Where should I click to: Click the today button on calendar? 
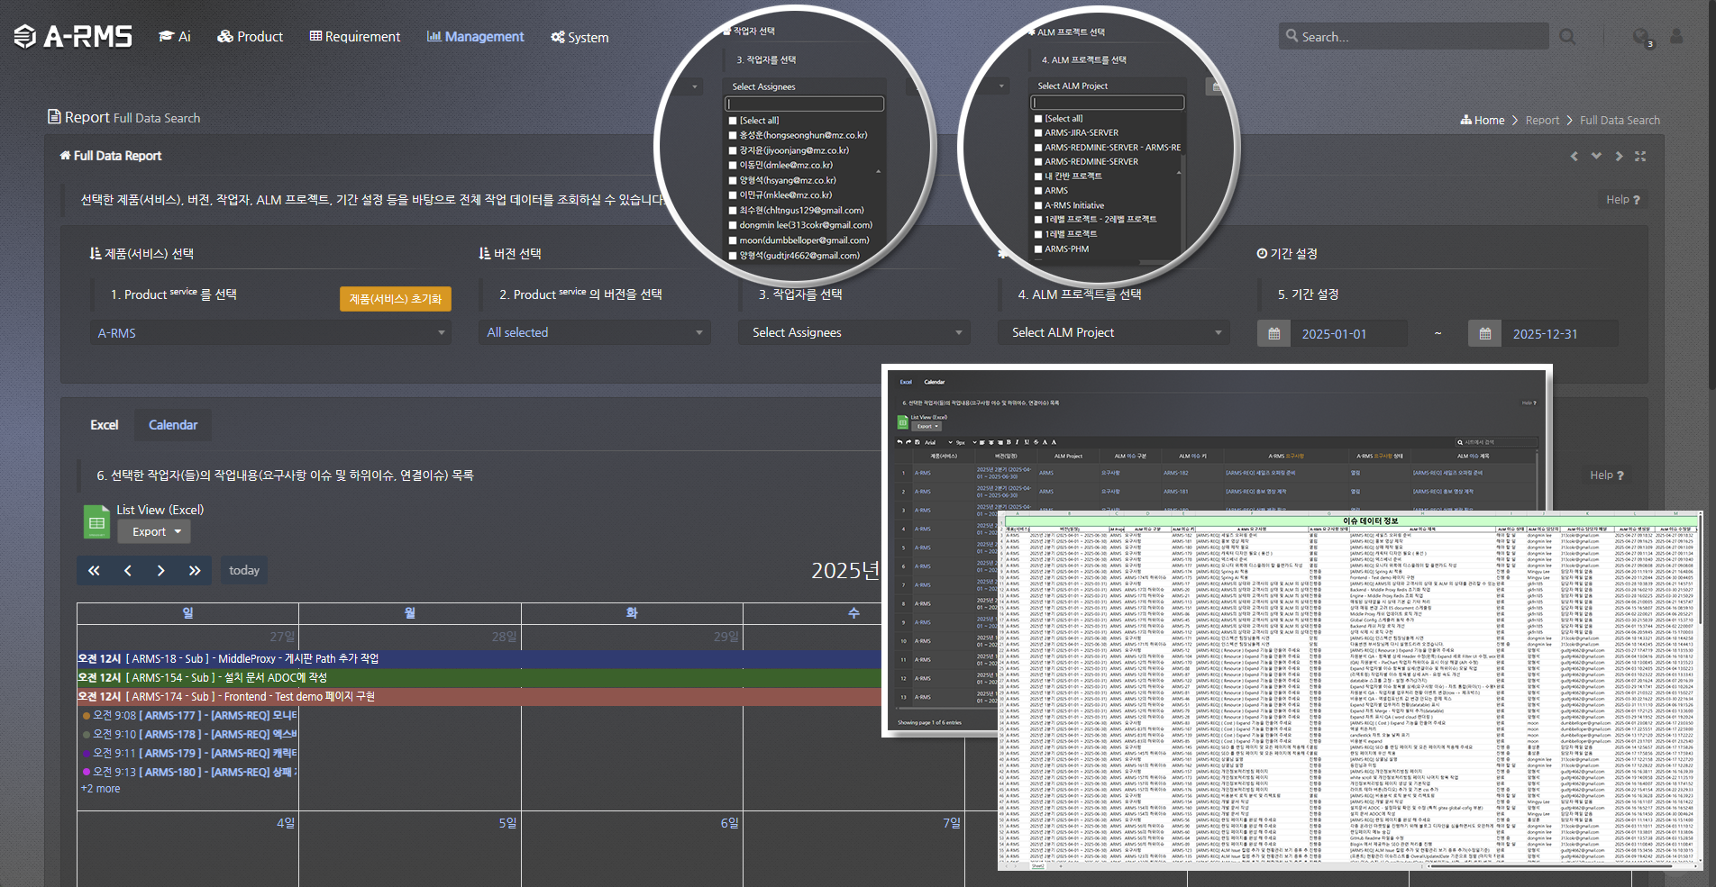243,570
